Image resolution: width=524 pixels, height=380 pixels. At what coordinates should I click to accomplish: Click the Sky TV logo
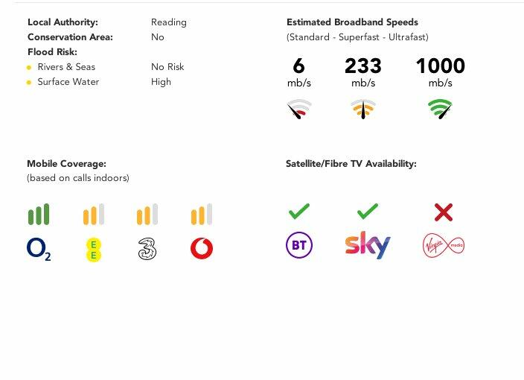pos(368,245)
